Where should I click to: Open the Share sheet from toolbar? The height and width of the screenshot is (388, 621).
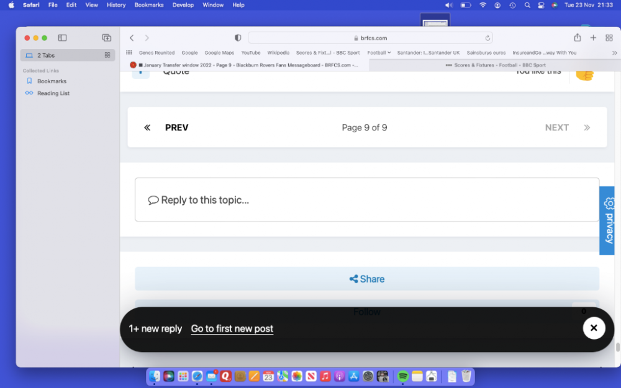pyautogui.click(x=578, y=38)
